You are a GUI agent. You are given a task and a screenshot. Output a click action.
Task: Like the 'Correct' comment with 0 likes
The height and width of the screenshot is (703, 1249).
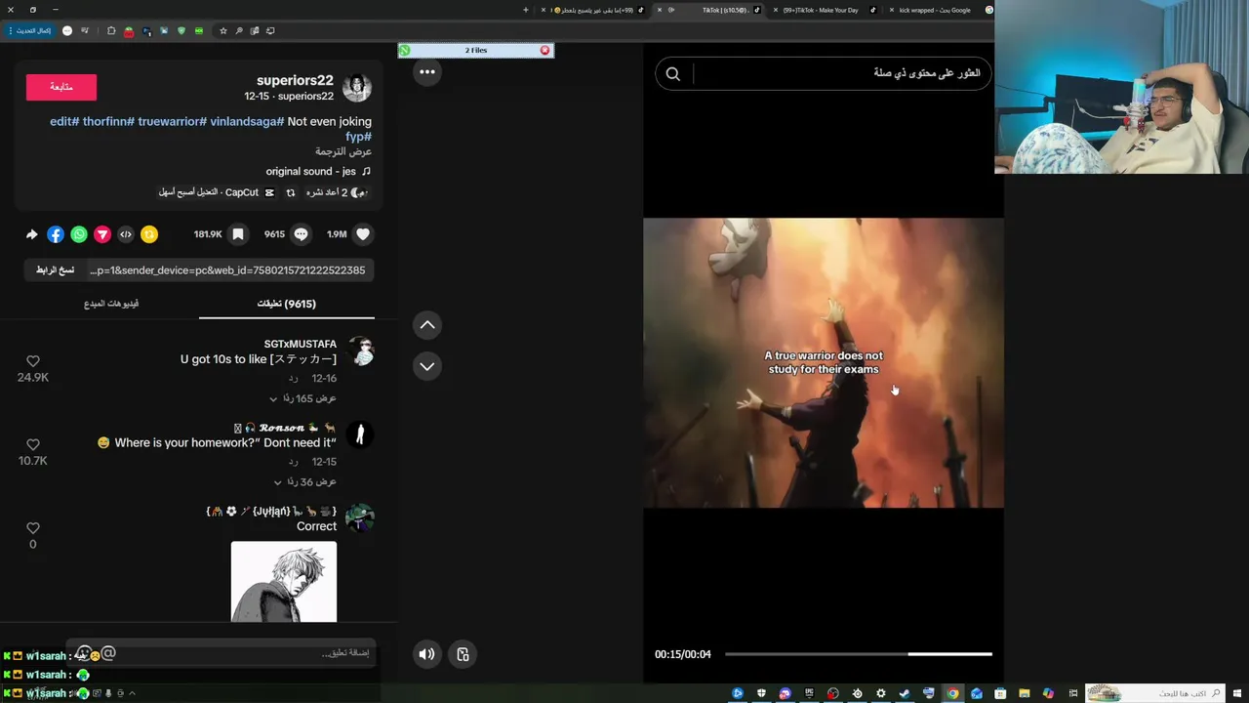click(x=33, y=528)
